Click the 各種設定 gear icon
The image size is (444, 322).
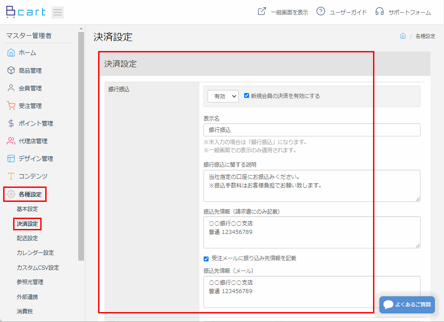pyautogui.click(x=11, y=194)
